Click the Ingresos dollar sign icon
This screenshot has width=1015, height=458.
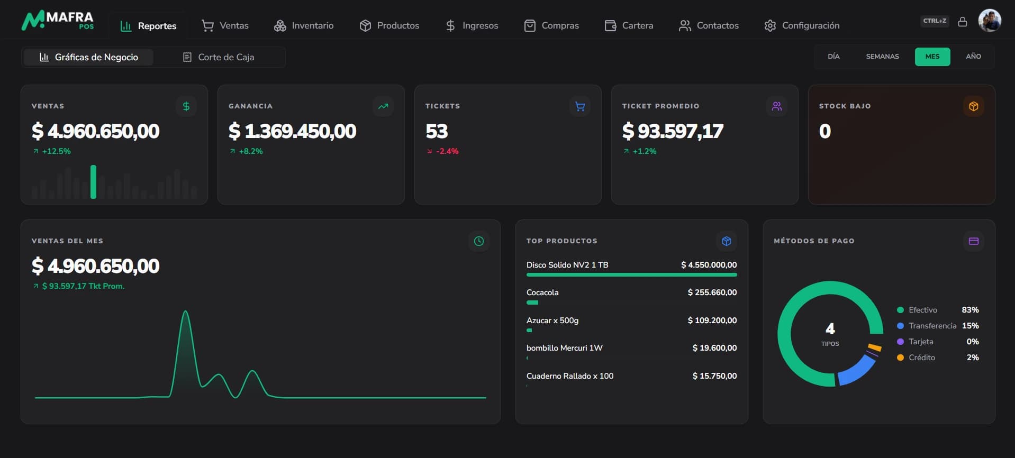[450, 25]
